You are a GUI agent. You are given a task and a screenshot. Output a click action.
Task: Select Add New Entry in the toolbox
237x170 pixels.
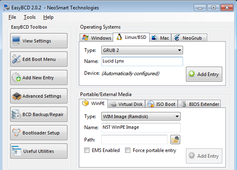[x=39, y=78]
